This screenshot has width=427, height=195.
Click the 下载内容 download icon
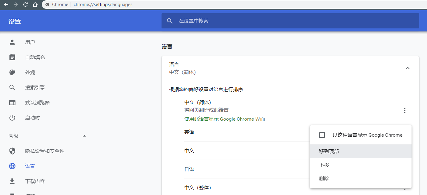(12, 181)
